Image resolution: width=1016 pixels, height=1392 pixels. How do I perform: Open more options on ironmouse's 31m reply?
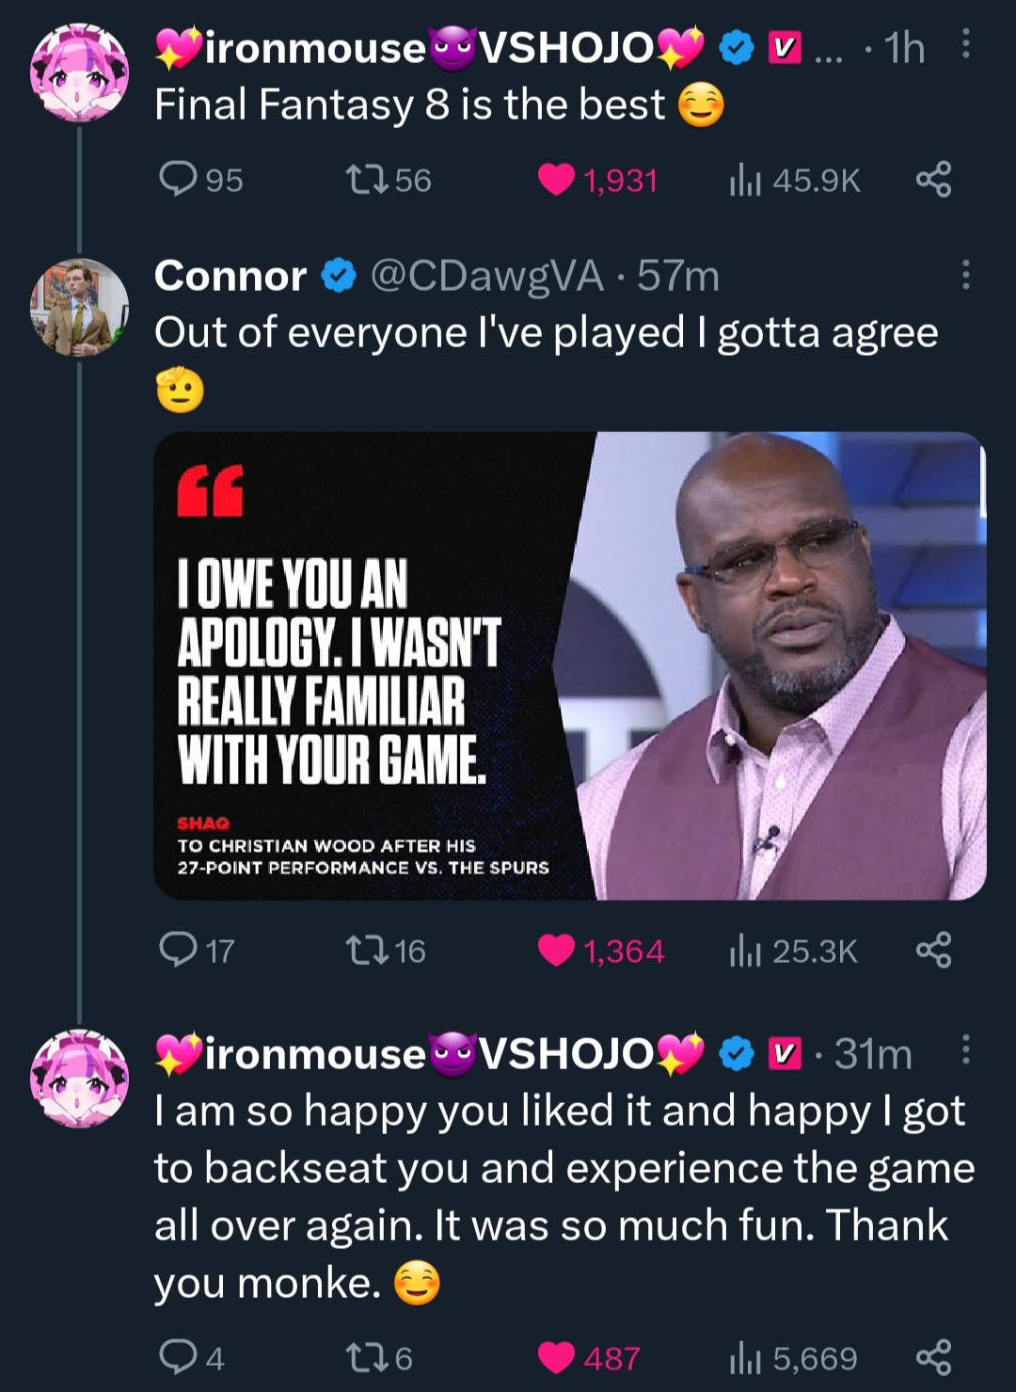click(965, 1049)
